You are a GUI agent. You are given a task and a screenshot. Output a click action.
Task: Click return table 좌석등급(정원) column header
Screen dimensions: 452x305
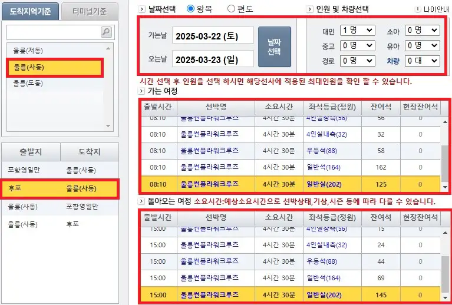pyautogui.click(x=332, y=218)
